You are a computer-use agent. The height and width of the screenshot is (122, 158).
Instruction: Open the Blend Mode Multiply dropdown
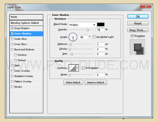(x=82, y=25)
